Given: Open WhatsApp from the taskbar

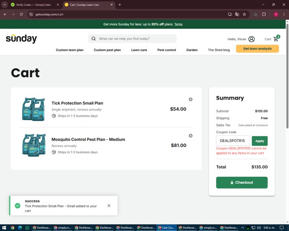Looking at the screenshot, I should (x=27, y=228).
